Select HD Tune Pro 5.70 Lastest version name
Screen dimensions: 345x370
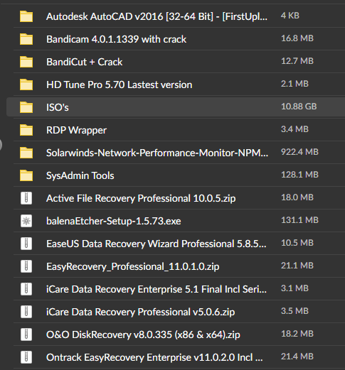(x=119, y=85)
